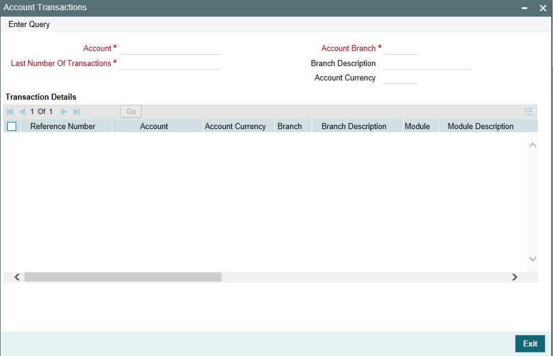Click the Transaction Details section title

pyautogui.click(x=41, y=97)
